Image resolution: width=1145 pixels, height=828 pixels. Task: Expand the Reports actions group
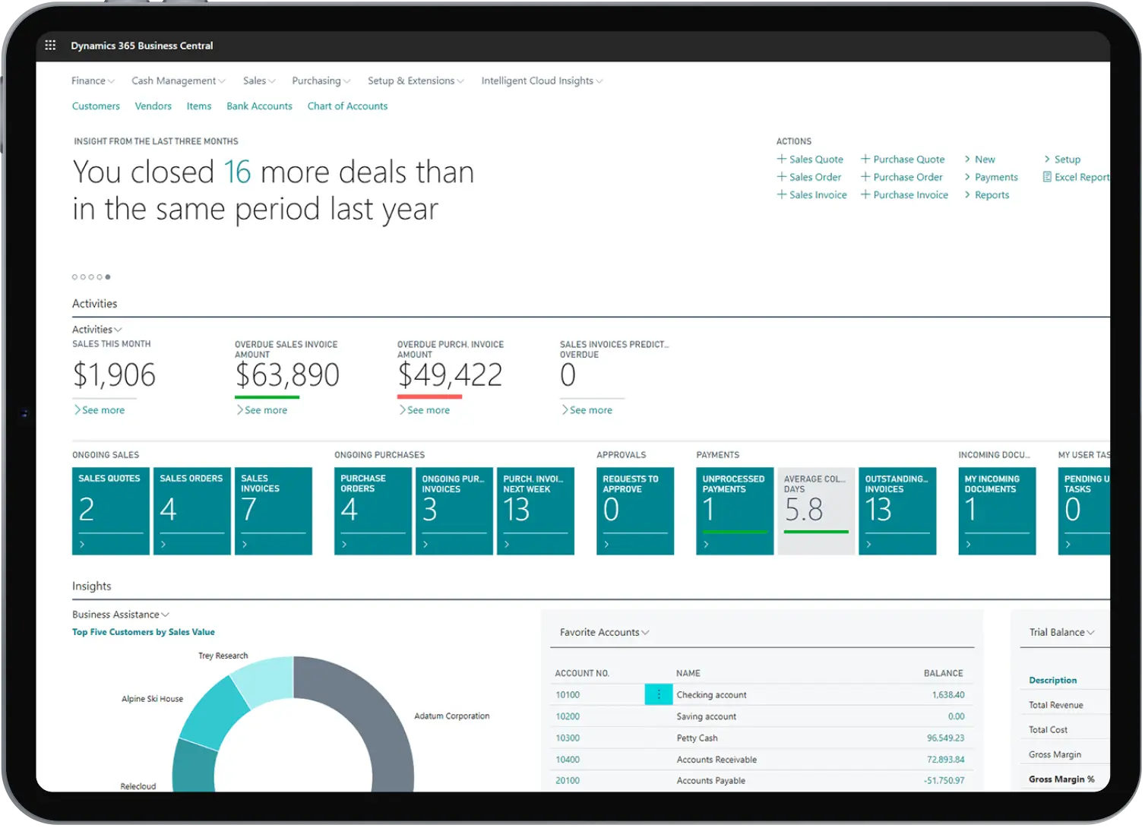987,195
